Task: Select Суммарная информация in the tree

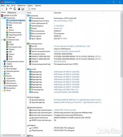Action: [16, 20]
